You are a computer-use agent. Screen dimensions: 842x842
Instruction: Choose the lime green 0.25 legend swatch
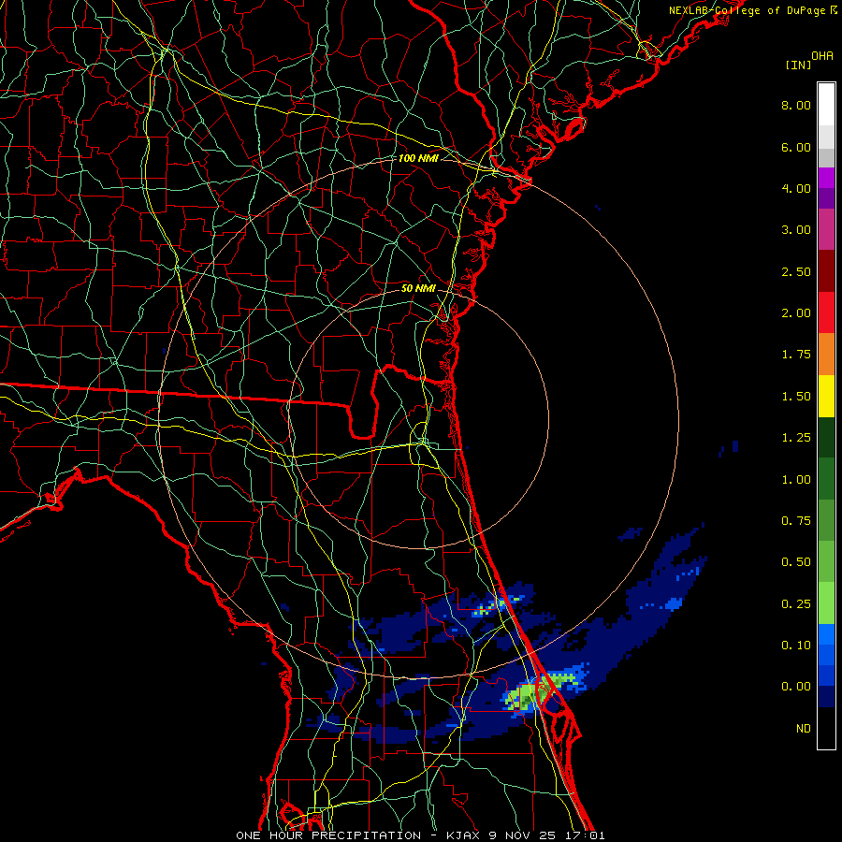(x=826, y=603)
